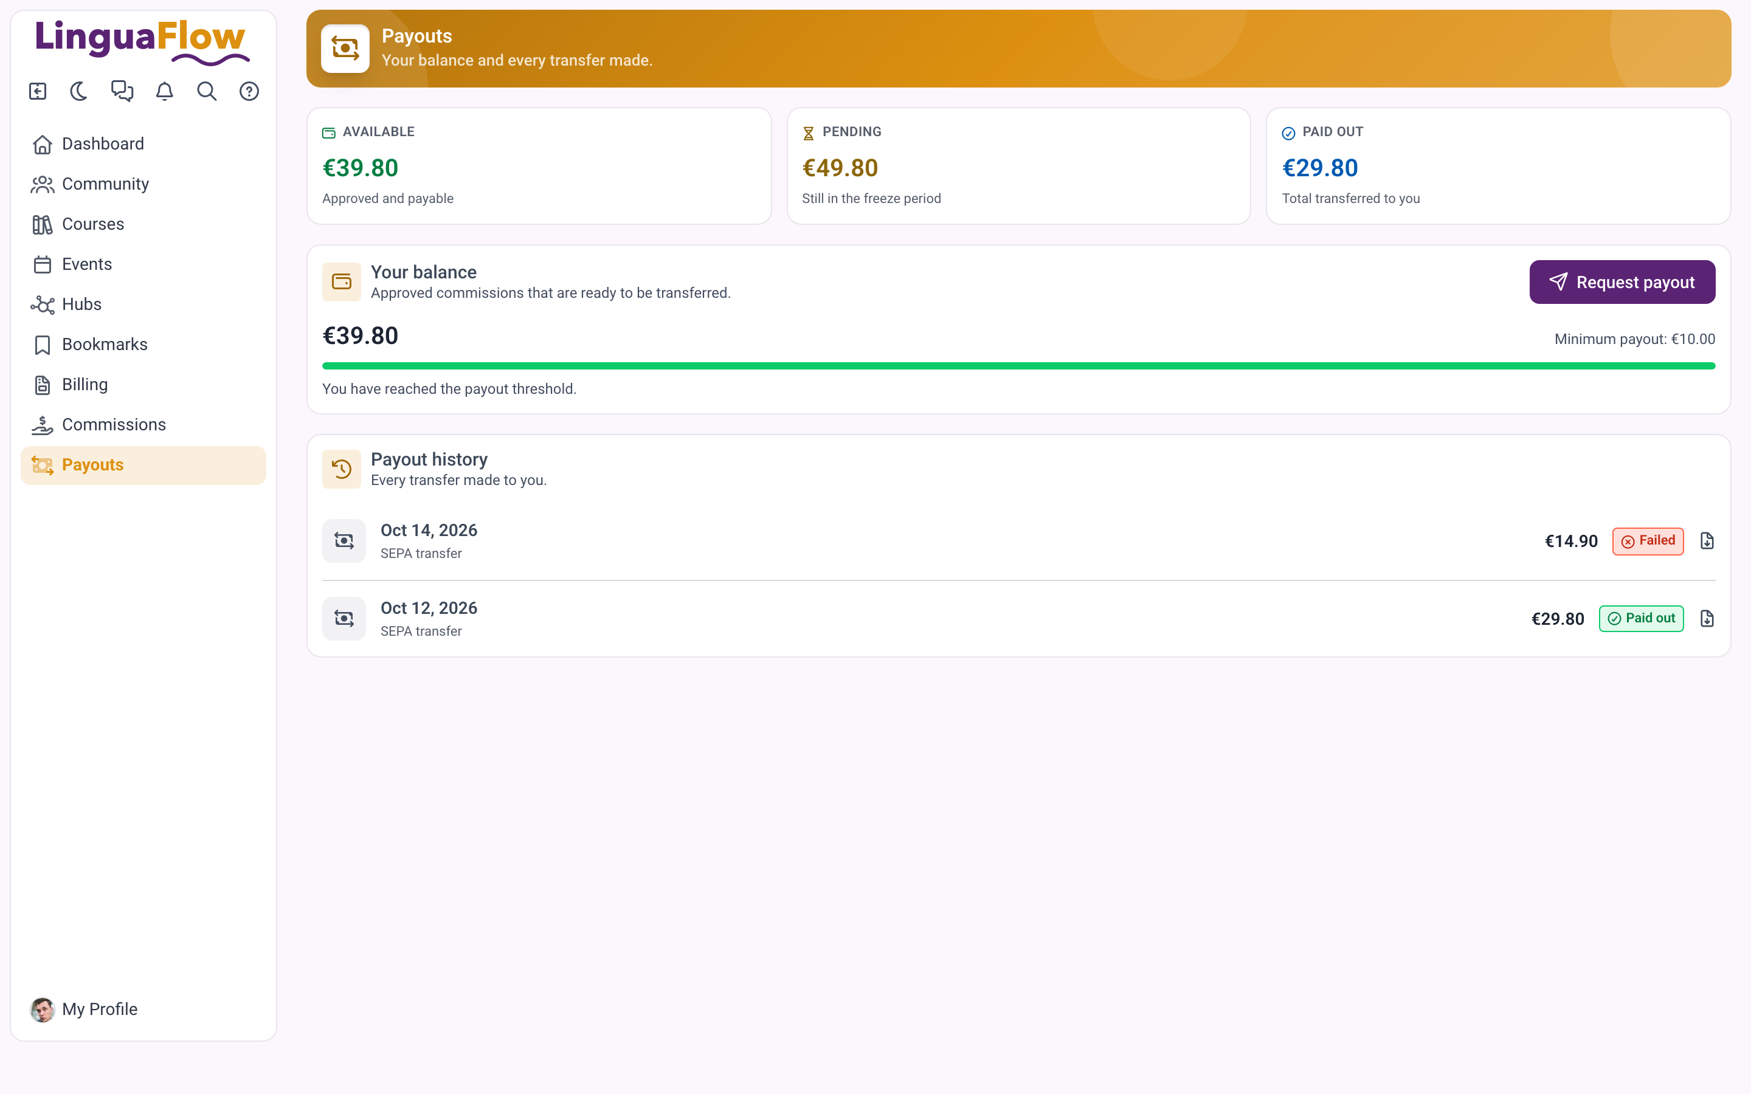Click "You have reached the payout threshold."
1751x1094 pixels.
(x=449, y=389)
